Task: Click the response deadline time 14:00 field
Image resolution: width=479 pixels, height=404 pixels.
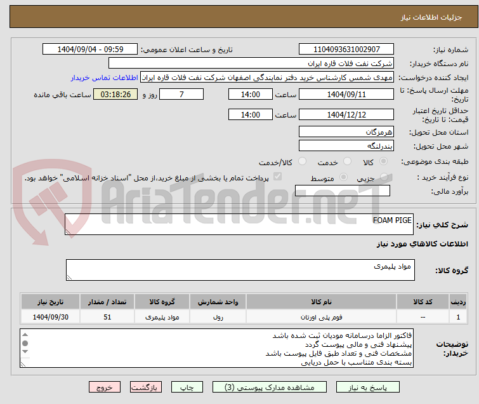Action: tap(251, 94)
